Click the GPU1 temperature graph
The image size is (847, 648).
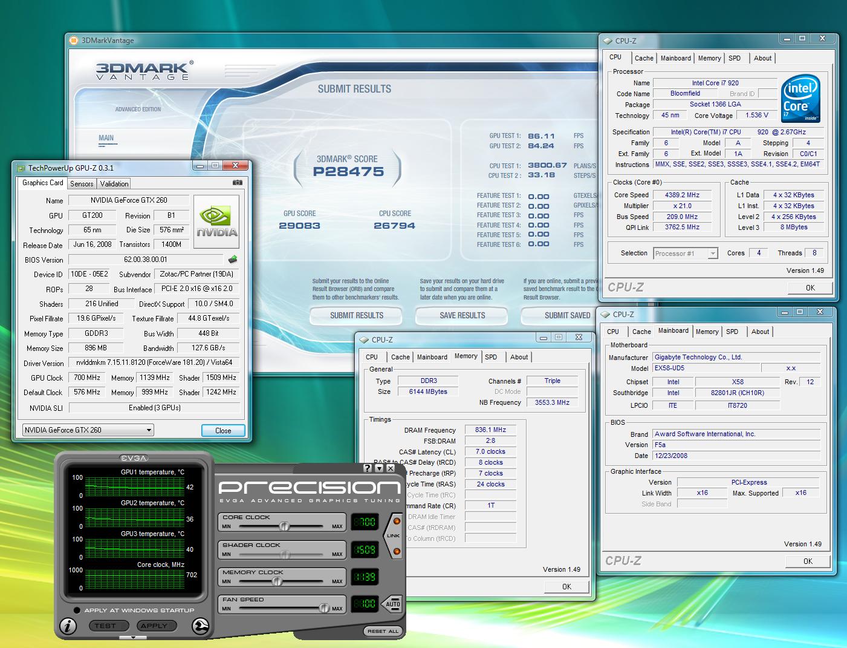(x=134, y=486)
